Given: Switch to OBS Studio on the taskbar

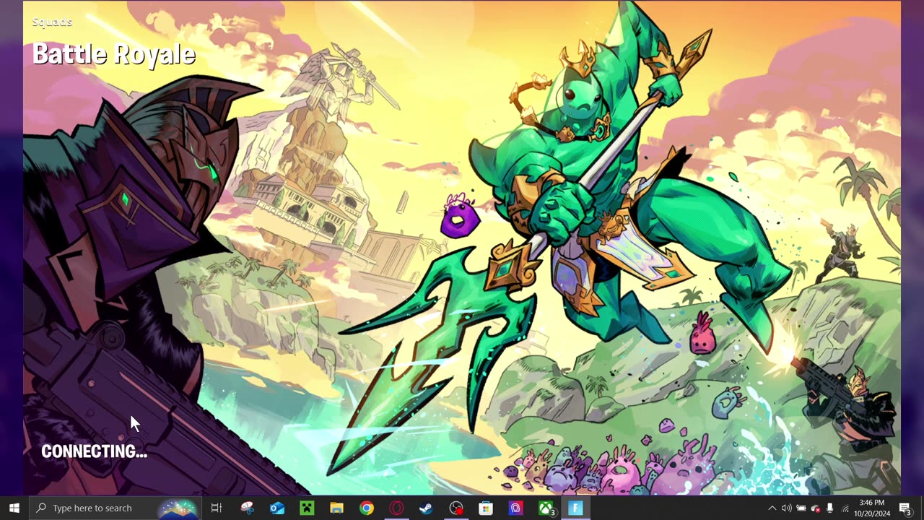Looking at the screenshot, I should [456, 508].
